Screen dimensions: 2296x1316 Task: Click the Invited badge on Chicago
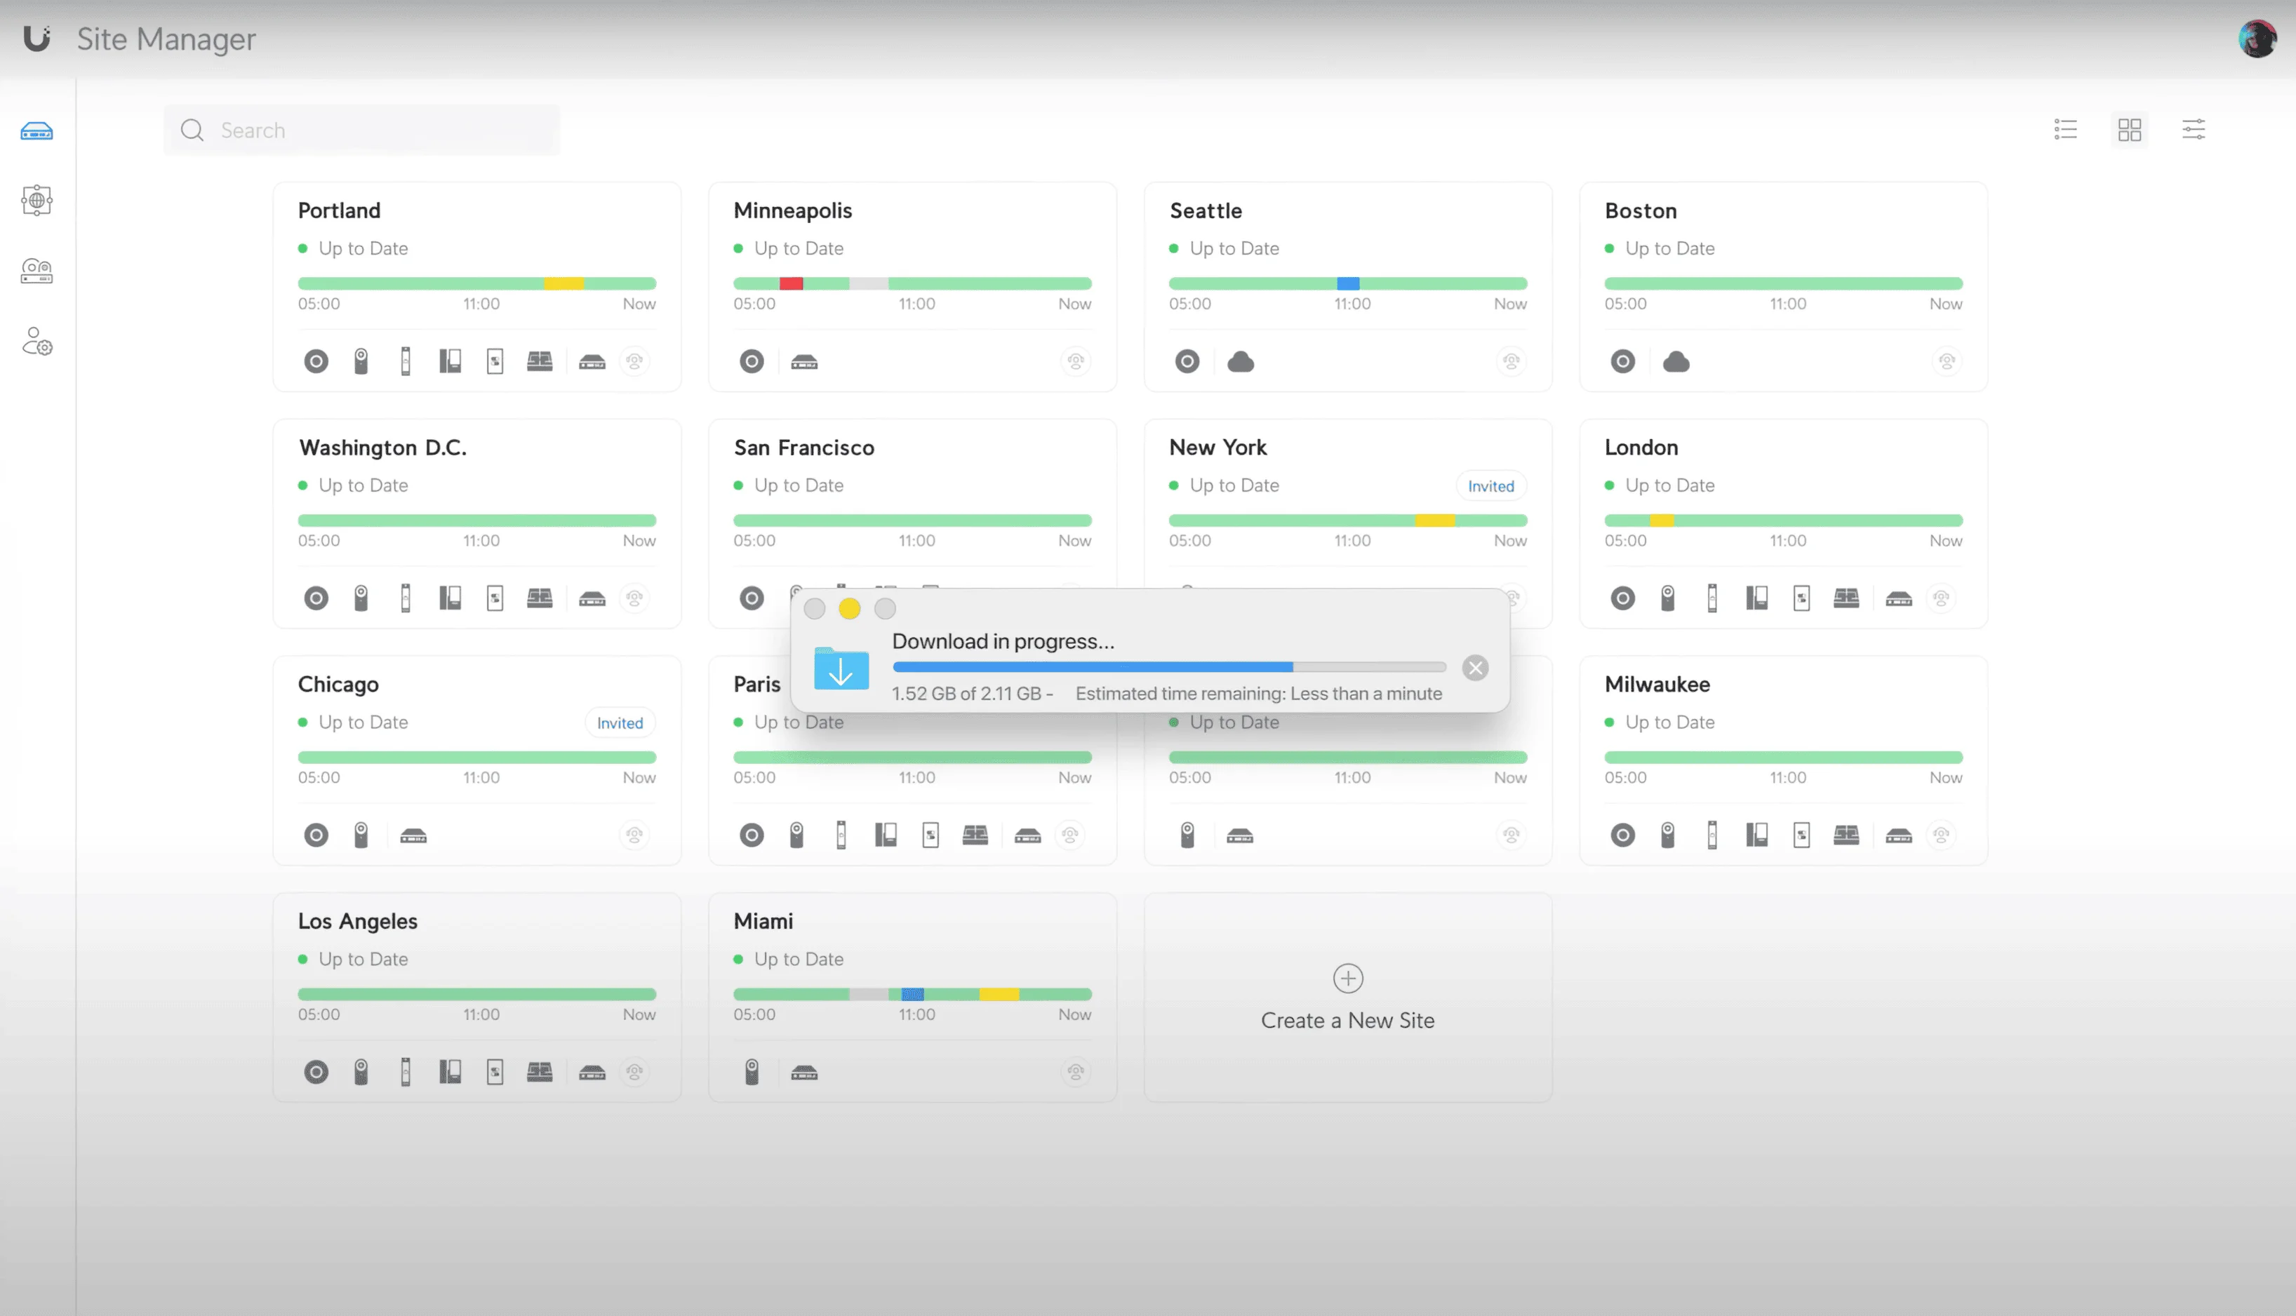point(619,722)
